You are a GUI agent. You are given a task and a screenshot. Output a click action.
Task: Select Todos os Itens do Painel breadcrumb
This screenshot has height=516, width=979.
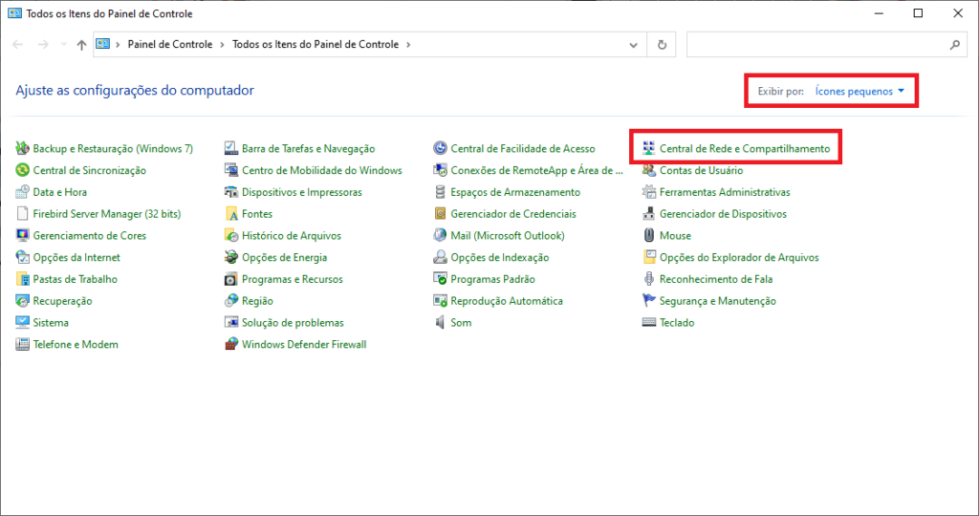[315, 45]
